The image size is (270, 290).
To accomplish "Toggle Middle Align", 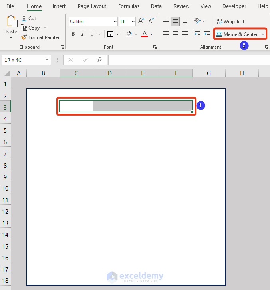I will click(x=175, y=21).
